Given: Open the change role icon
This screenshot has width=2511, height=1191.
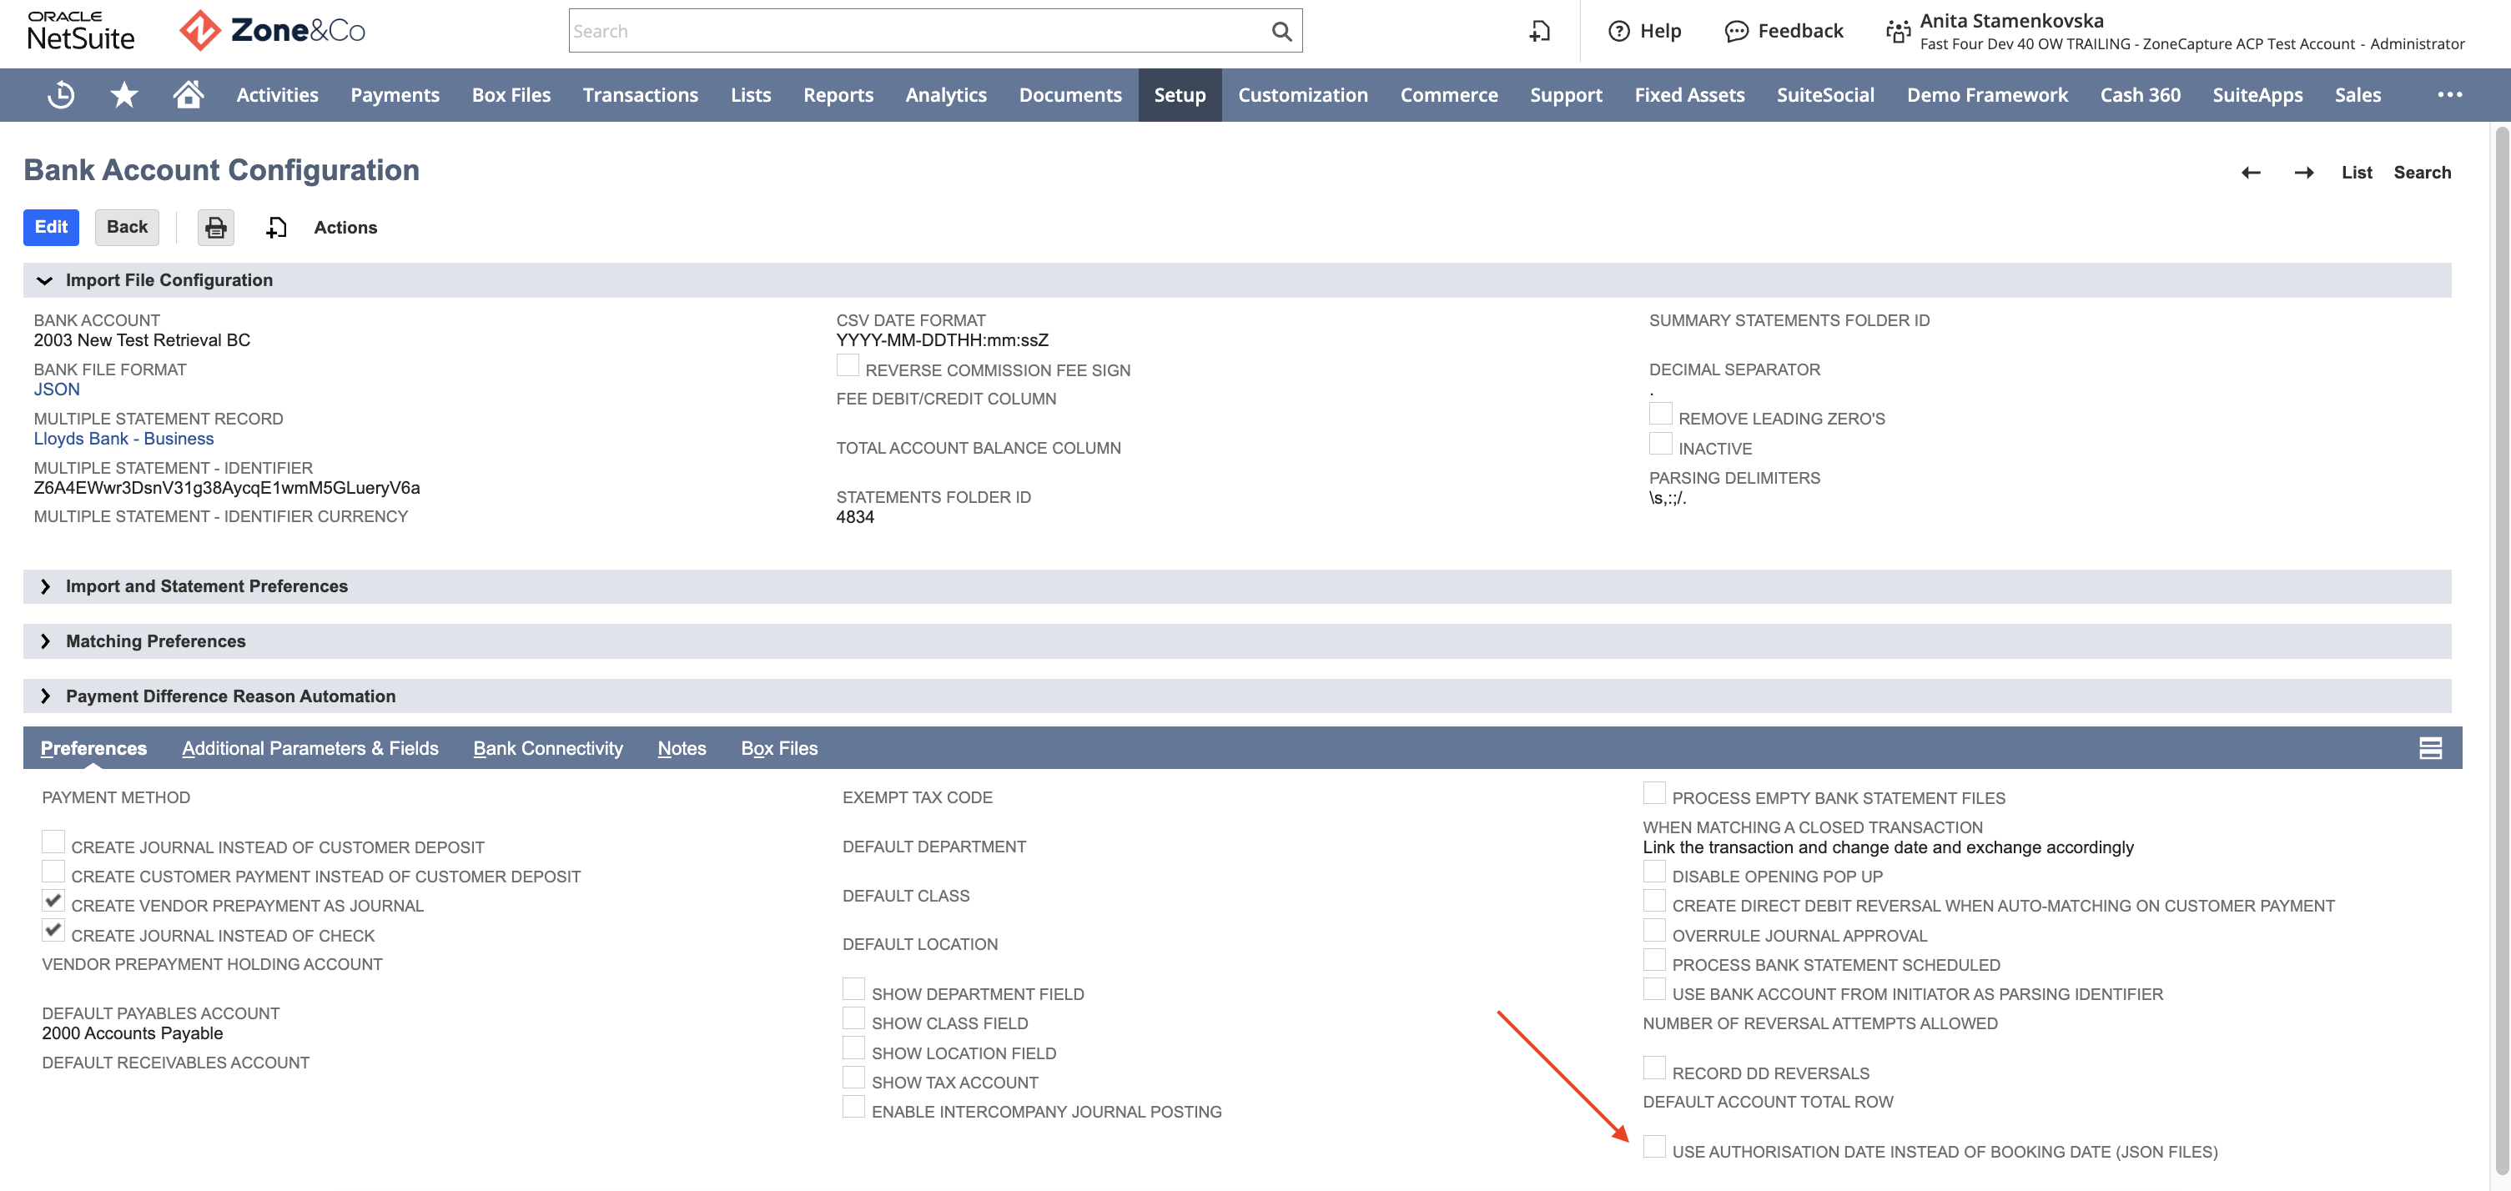Looking at the screenshot, I should click(1897, 31).
